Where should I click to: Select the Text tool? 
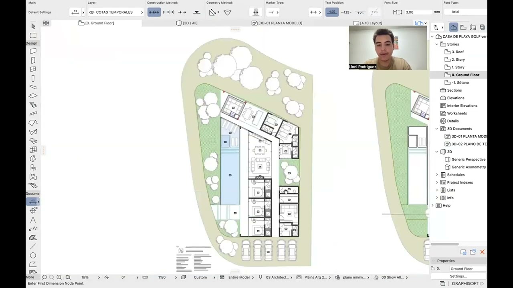pyautogui.click(x=33, y=220)
